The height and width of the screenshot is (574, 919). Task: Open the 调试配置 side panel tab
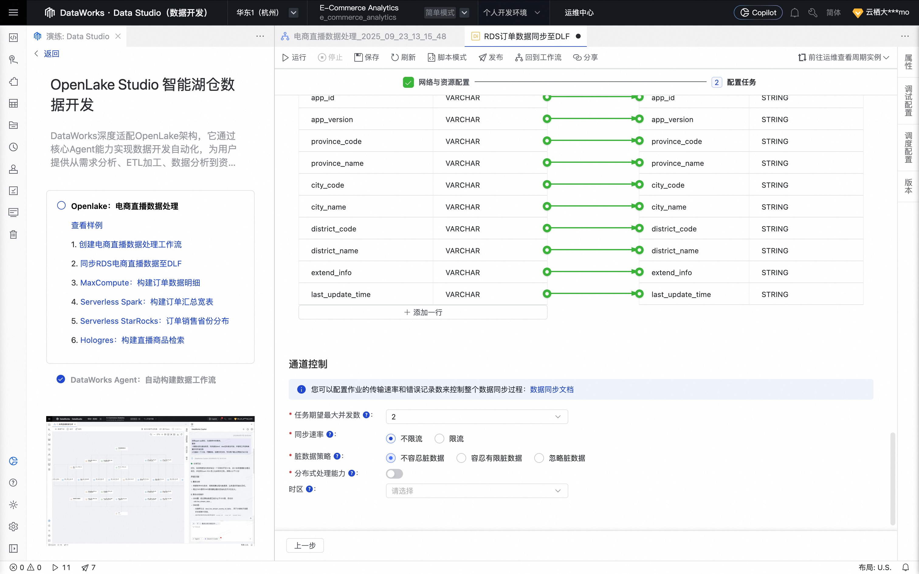pos(908,101)
